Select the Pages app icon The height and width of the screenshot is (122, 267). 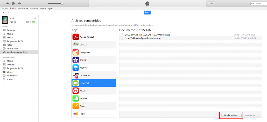point(76,106)
